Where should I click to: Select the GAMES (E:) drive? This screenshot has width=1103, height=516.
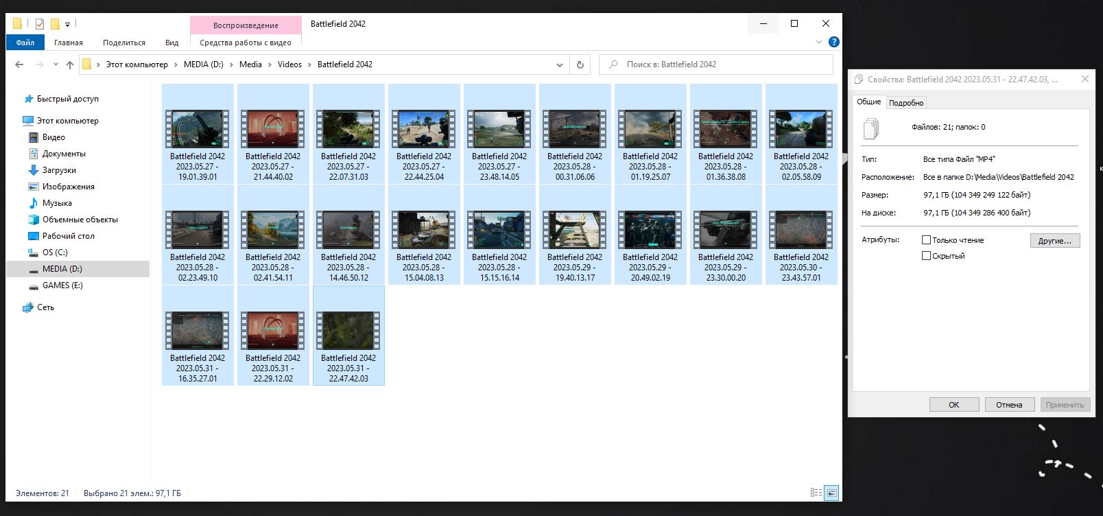click(62, 285)
